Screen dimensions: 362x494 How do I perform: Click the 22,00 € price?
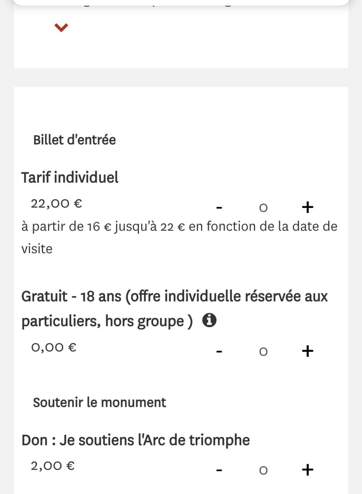tap(56, 204)
